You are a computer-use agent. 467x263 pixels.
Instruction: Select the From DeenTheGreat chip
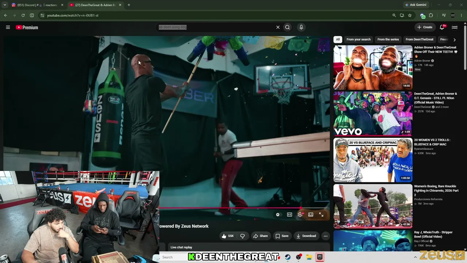pyautogui.click(x=420, y=39)
